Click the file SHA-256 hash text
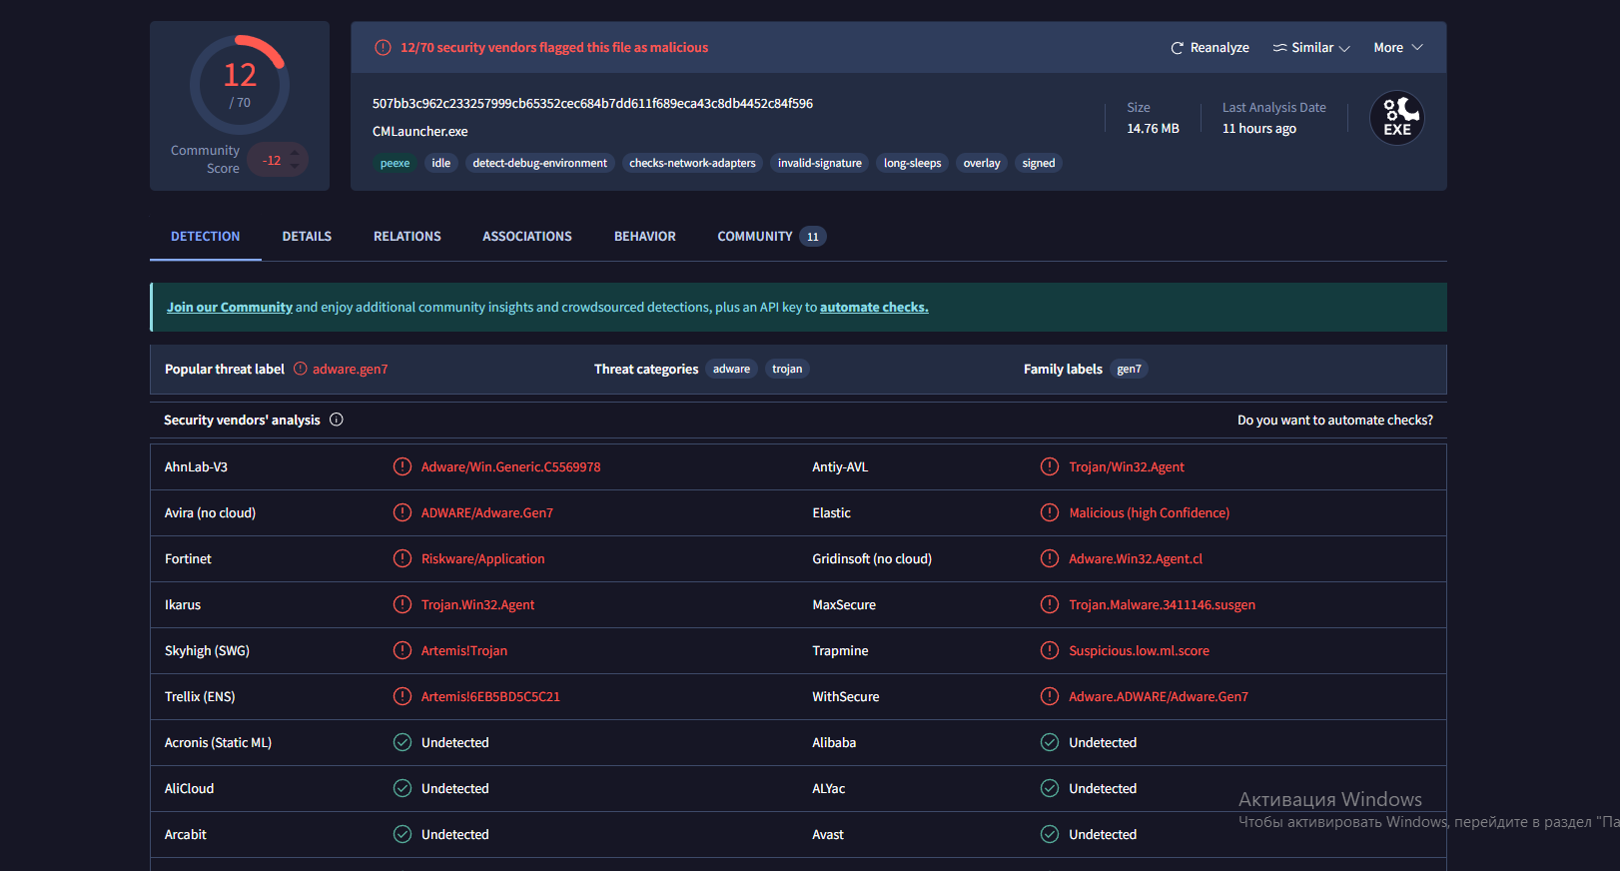This screenshot has height=871, width=1620. [592, 104]
